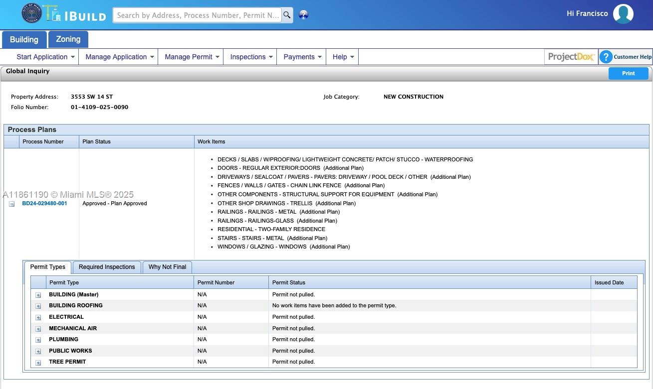
Task: Click the Customer Help question icon
Action: click(x=606, y=57)
